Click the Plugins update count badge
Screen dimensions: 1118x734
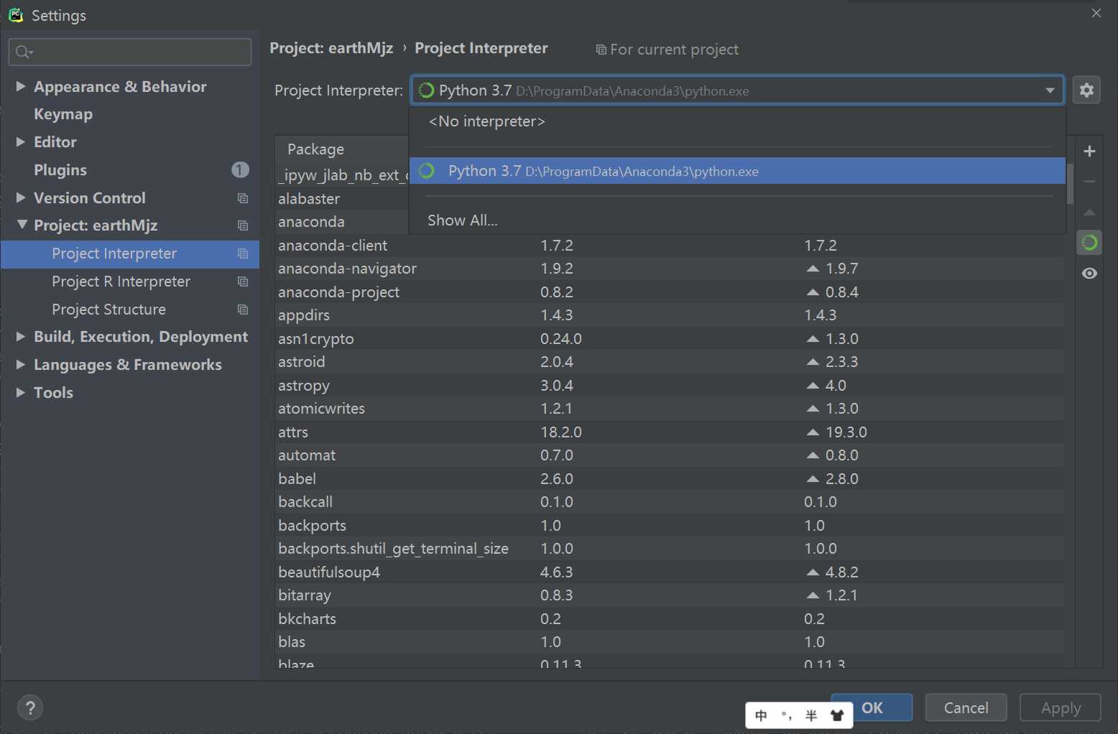(240, 169)
